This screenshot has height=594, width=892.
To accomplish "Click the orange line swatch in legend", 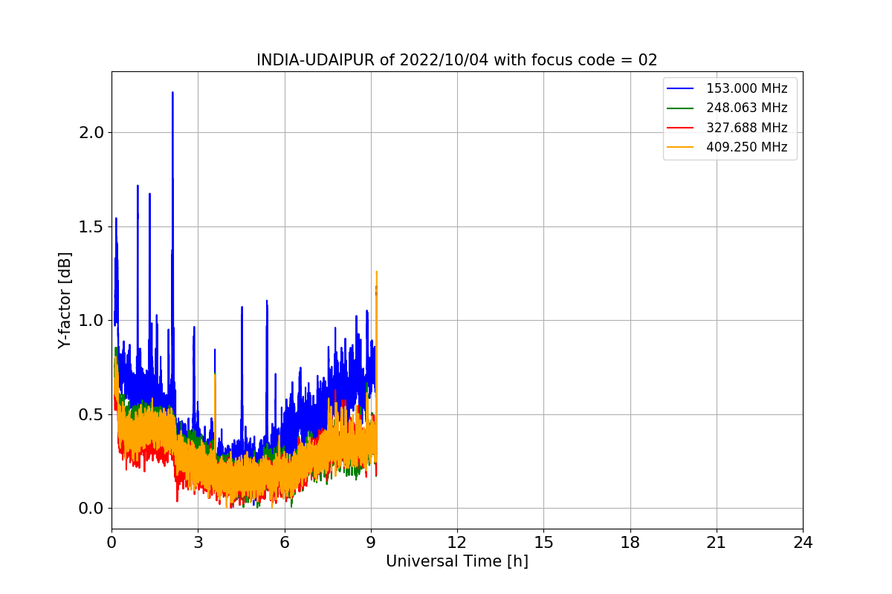I will point(680,147).
